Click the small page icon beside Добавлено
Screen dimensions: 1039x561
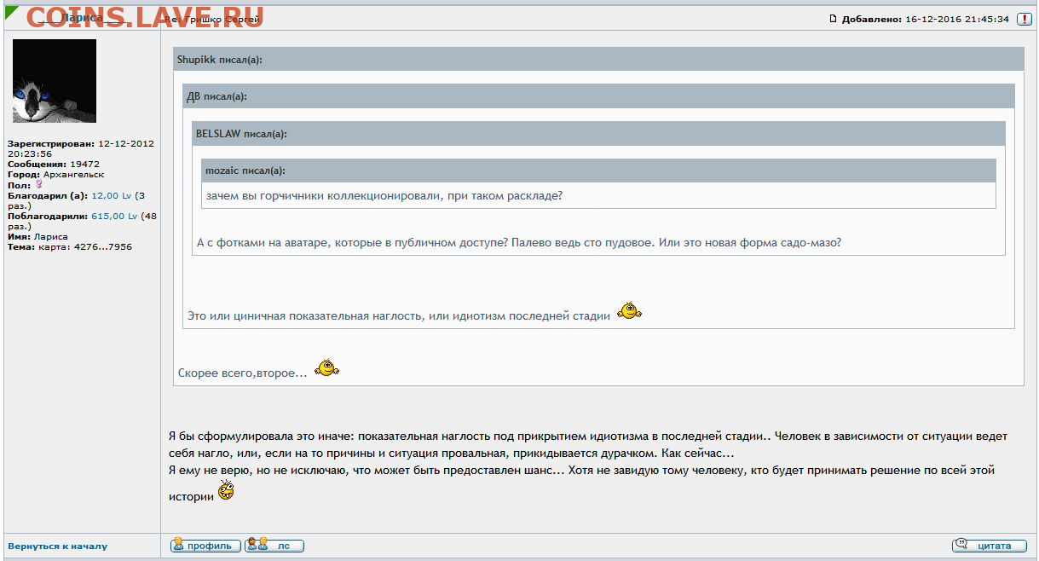click(x=834, y=19)
